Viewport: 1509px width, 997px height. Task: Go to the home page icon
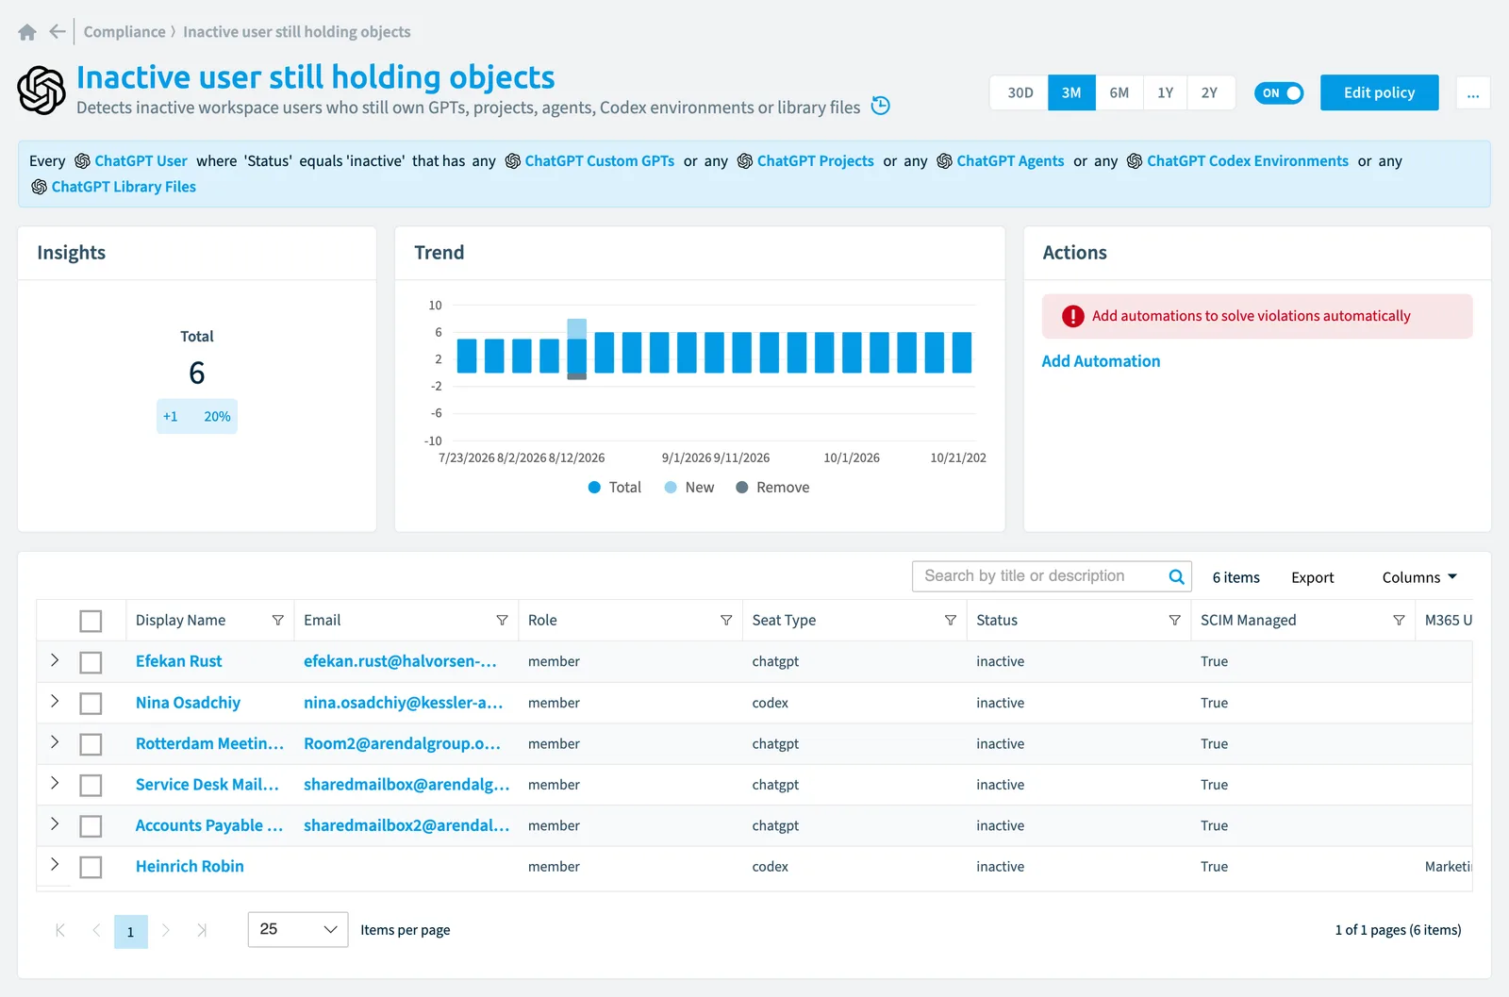click(x=27, y=32)
